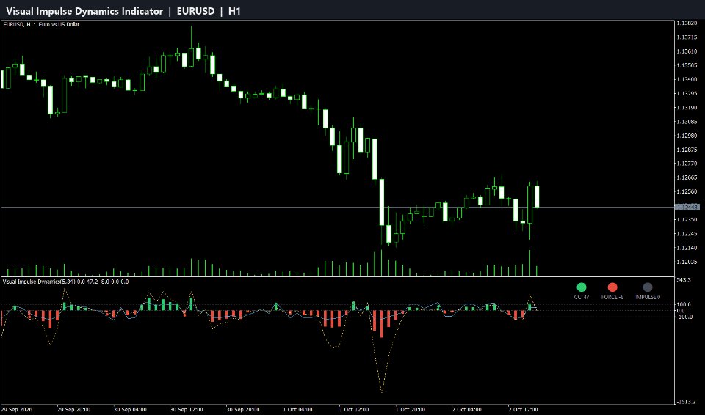Click the Visual Impulse Dynamics Indicator title
This screenshot has height=415, width=705.
(x=84, y=11)
